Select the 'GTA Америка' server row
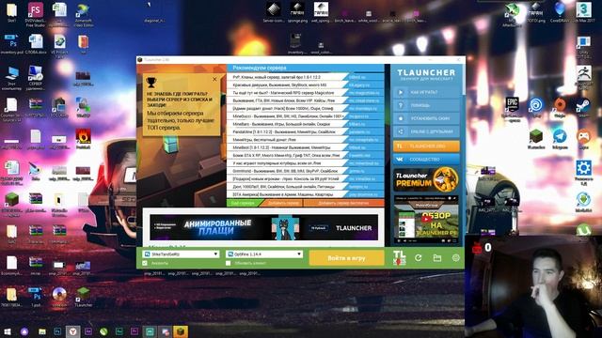Image resolution: width=602 pixels, height=338 pixels. [x=305, y=194]
